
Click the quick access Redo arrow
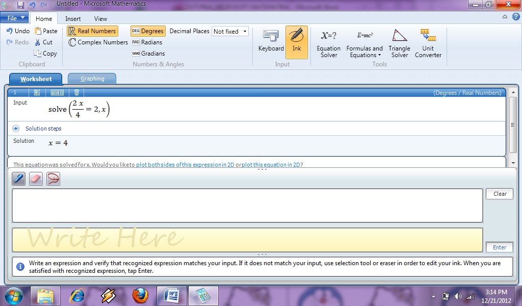(44, 5)
